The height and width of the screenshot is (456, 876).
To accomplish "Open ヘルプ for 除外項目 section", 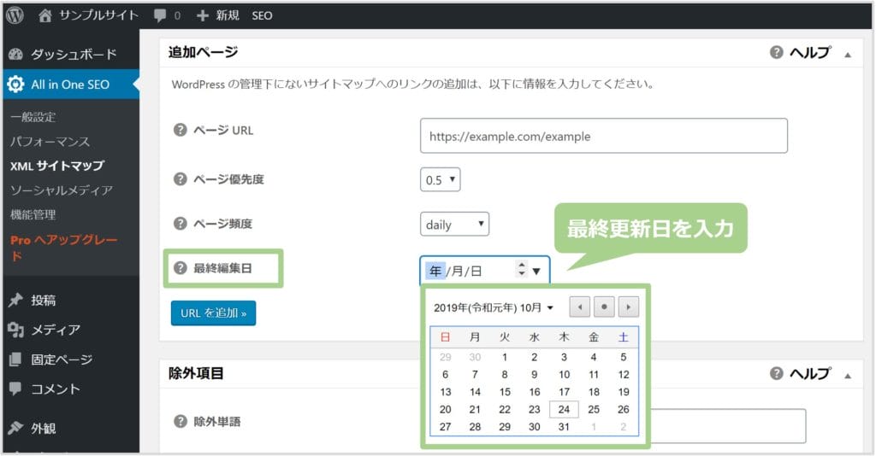I will coord(810,373).
